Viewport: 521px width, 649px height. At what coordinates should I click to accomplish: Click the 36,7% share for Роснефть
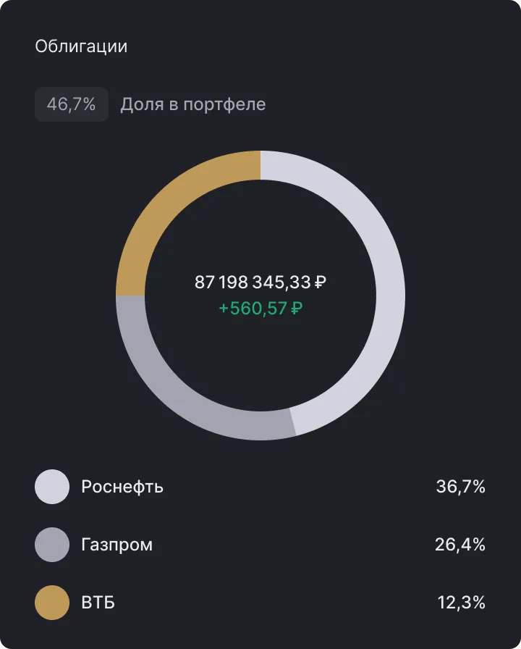click(x=461, y=487)
